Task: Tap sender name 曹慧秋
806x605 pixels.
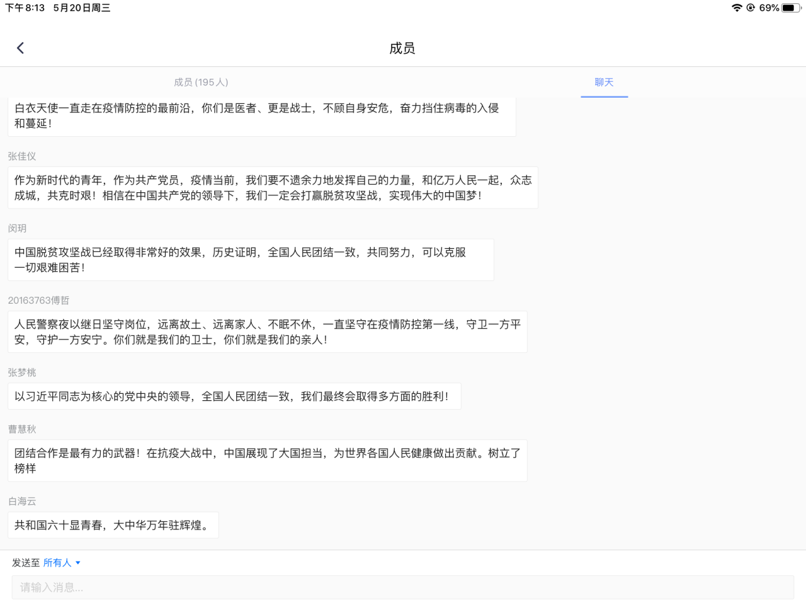Action: [x=22, y=429]
